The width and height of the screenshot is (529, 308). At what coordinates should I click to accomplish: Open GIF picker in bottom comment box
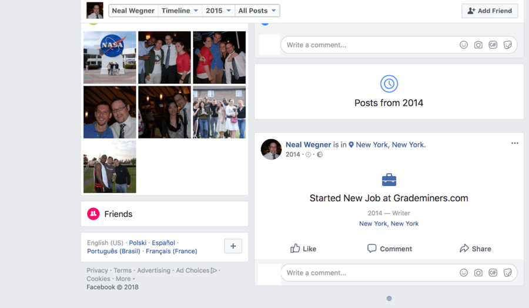(493, 273)
